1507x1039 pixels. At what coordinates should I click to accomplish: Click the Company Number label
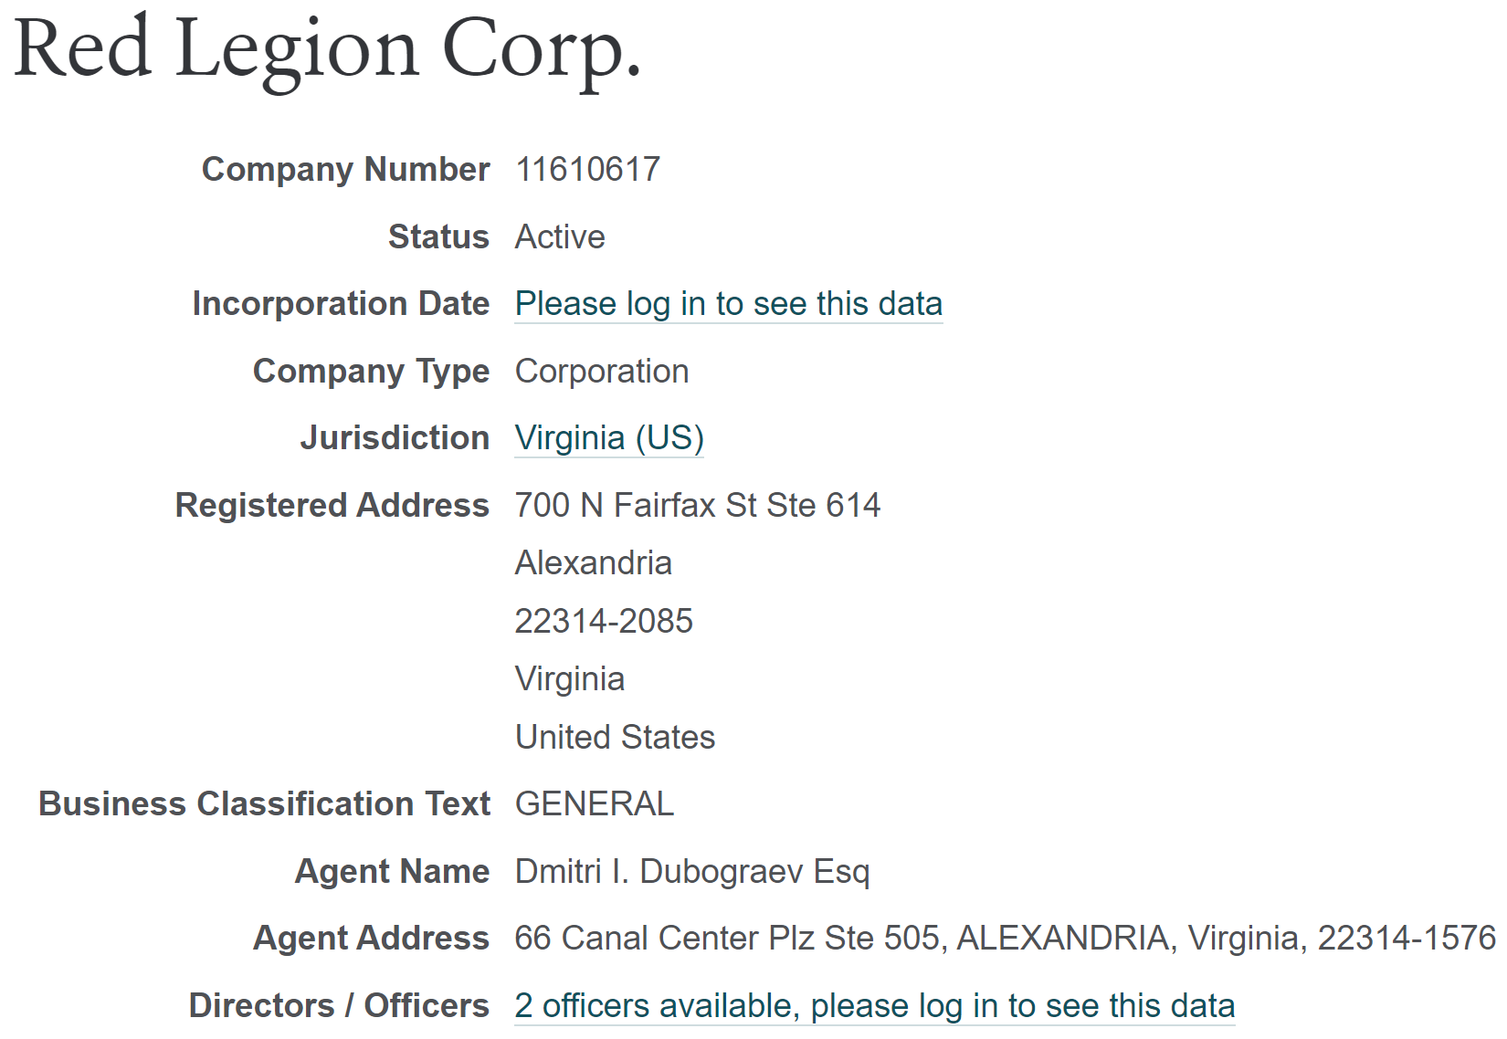click(x=345, y=170)
